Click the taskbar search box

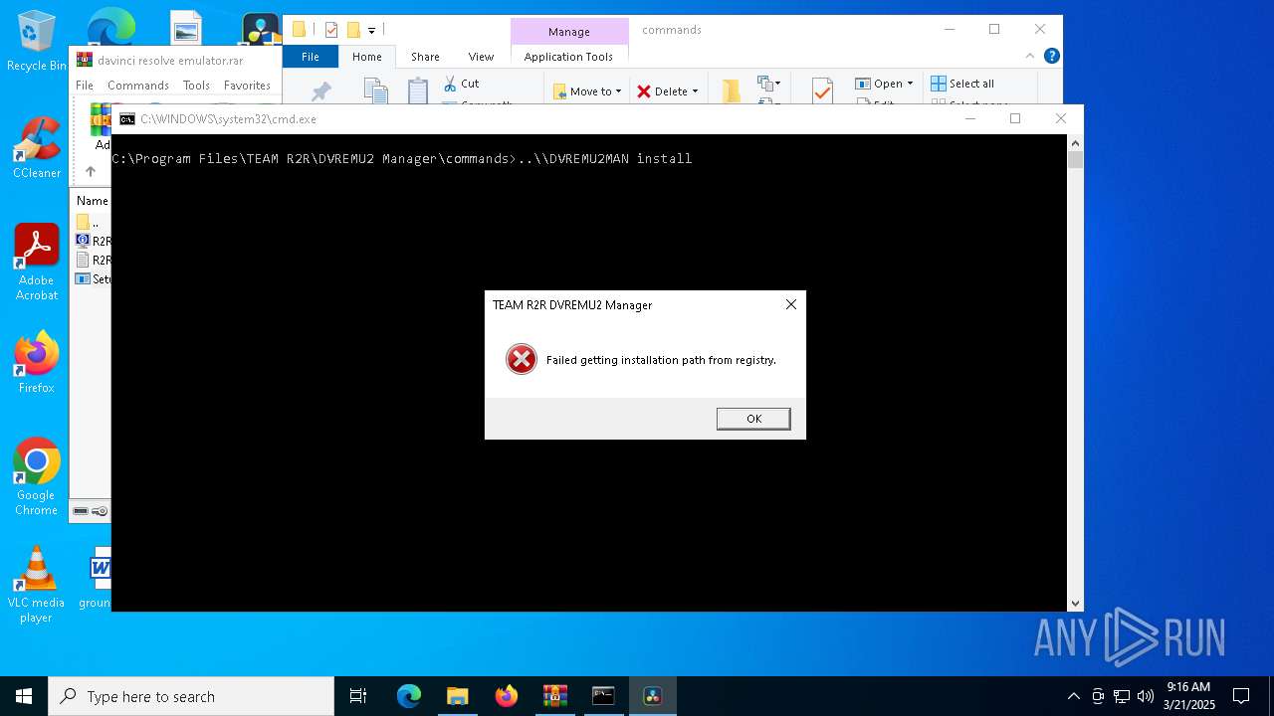191,696
